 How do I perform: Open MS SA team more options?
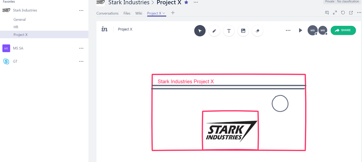pos(81,48)
